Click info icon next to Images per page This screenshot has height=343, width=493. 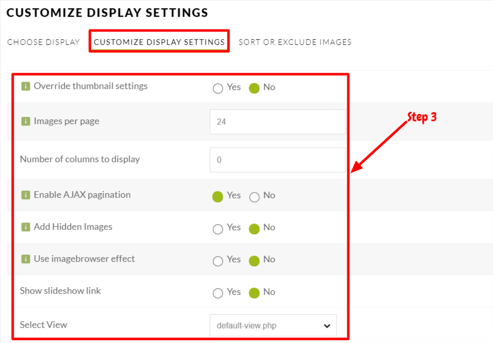(x=25, y=121)
